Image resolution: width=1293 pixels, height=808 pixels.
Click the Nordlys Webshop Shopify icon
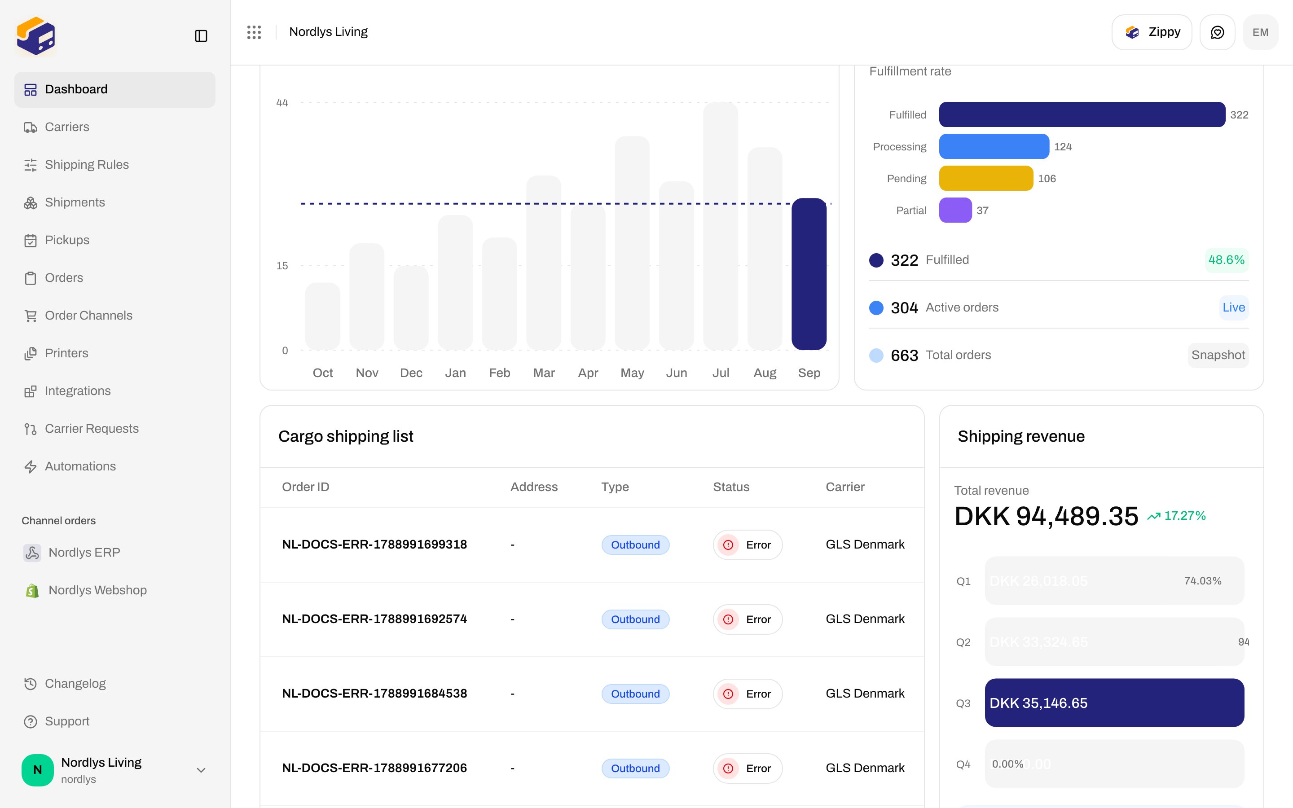pyautogui.click(x=32, y=590)
